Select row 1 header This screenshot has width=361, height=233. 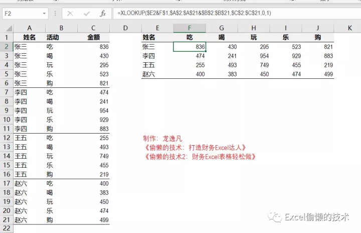click(7, 37)
